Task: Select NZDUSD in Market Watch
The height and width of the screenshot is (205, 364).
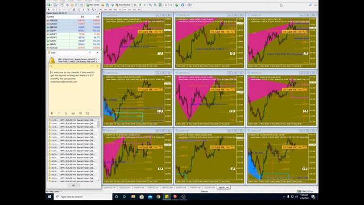Action: pos(73,48)
